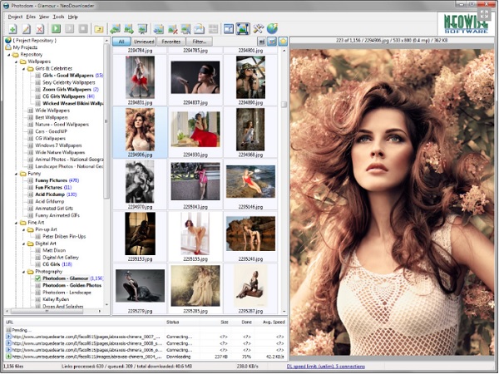
Task: Click the edit project pencil icon
Action: coord(27,29)
